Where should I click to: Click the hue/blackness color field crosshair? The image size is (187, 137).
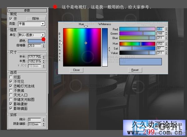click(x=86, y=43)
